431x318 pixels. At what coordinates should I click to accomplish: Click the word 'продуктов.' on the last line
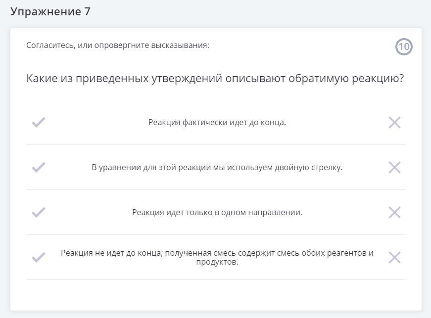(x=217, y=262)
